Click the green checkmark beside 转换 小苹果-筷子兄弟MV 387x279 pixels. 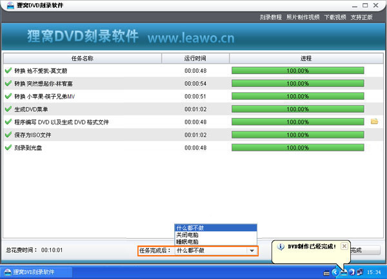[8, 96]
